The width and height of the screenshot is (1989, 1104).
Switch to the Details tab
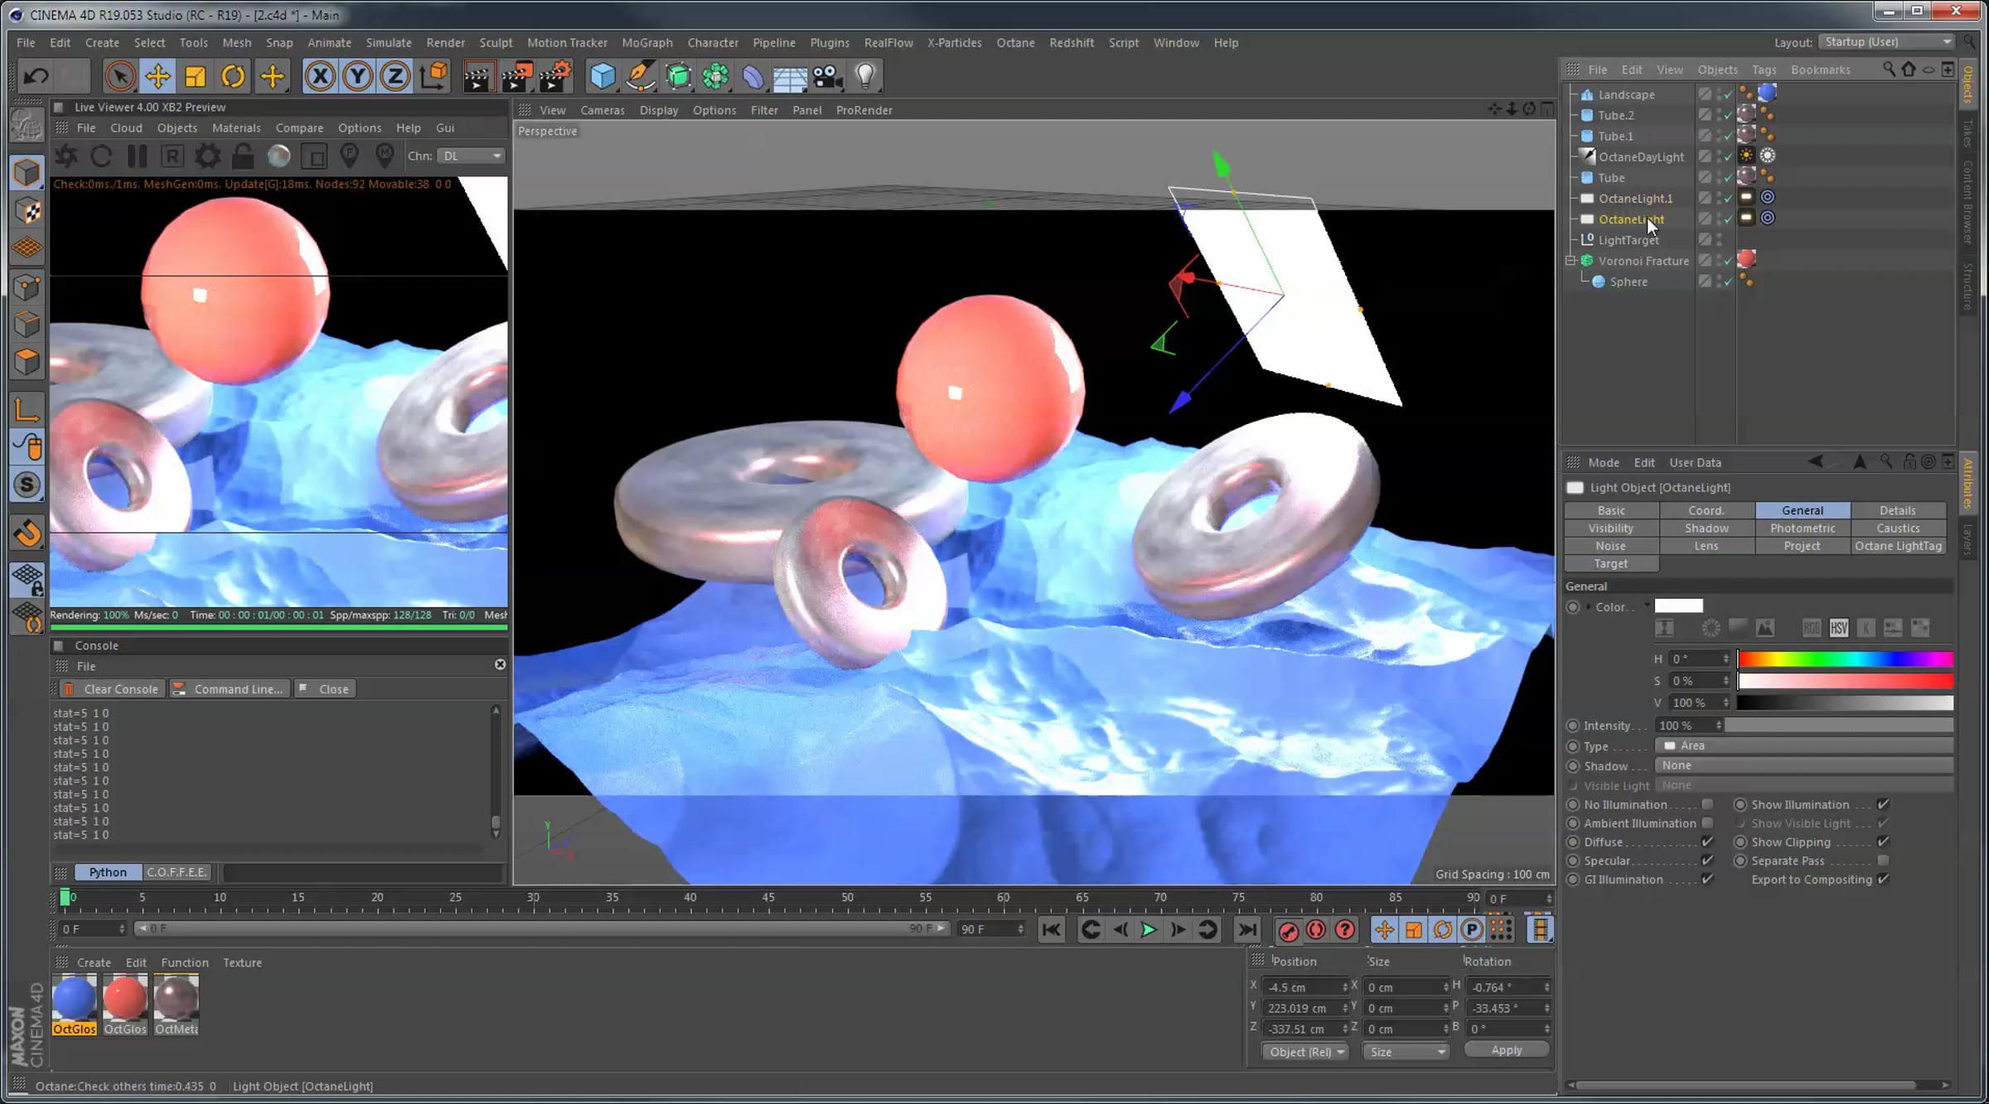pyautogui.click(x=1897, y=510)
